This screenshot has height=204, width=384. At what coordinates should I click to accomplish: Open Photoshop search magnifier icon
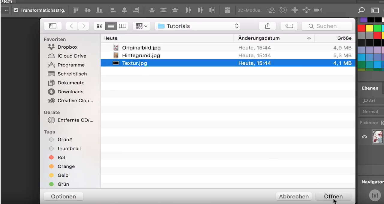361,10
